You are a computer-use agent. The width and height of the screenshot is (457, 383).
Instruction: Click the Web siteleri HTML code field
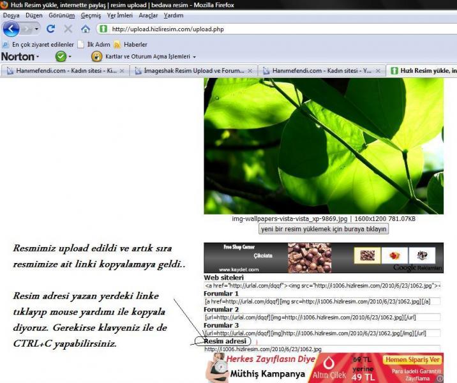click(322, 285)
